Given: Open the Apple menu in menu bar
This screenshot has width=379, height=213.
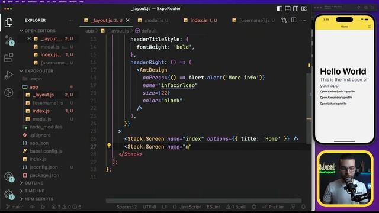Looking at the screenshot, I should [4, 2].
